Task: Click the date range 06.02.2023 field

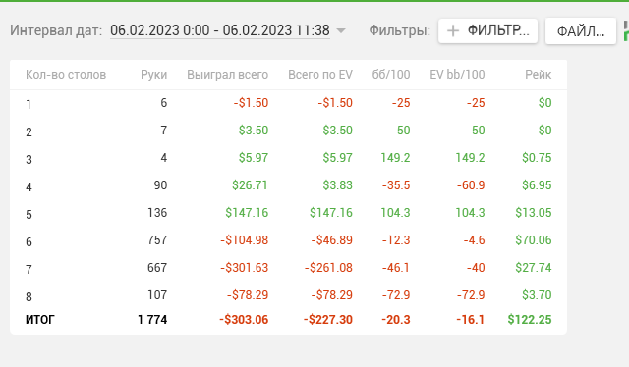Action: tap(220, 30)
